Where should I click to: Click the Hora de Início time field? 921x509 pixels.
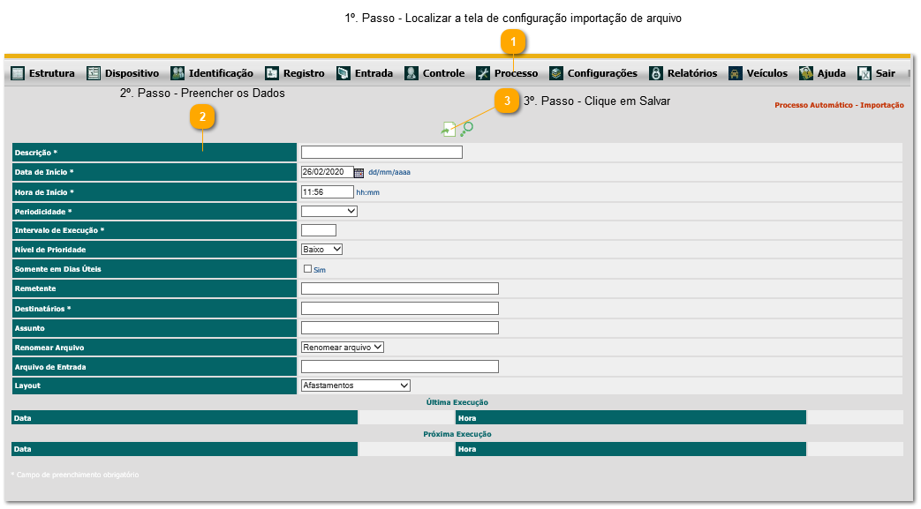tap(328, 192)
